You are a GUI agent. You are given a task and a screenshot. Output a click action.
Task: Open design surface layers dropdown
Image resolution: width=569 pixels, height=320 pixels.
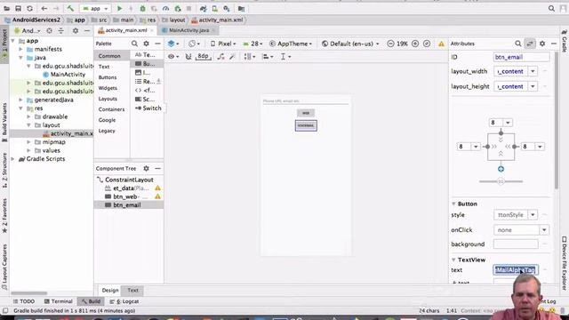click(173, 44)
